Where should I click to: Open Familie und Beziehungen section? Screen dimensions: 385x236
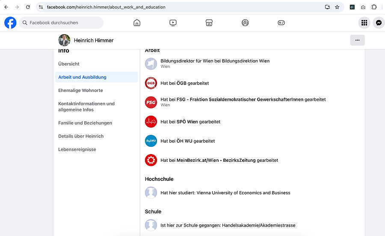(x=97, y=123)
